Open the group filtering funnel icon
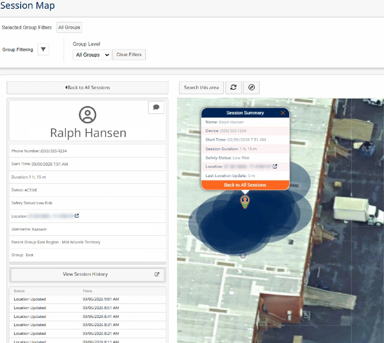The width and height of the screenshot is (384, 343). click(x=43, y=49)
